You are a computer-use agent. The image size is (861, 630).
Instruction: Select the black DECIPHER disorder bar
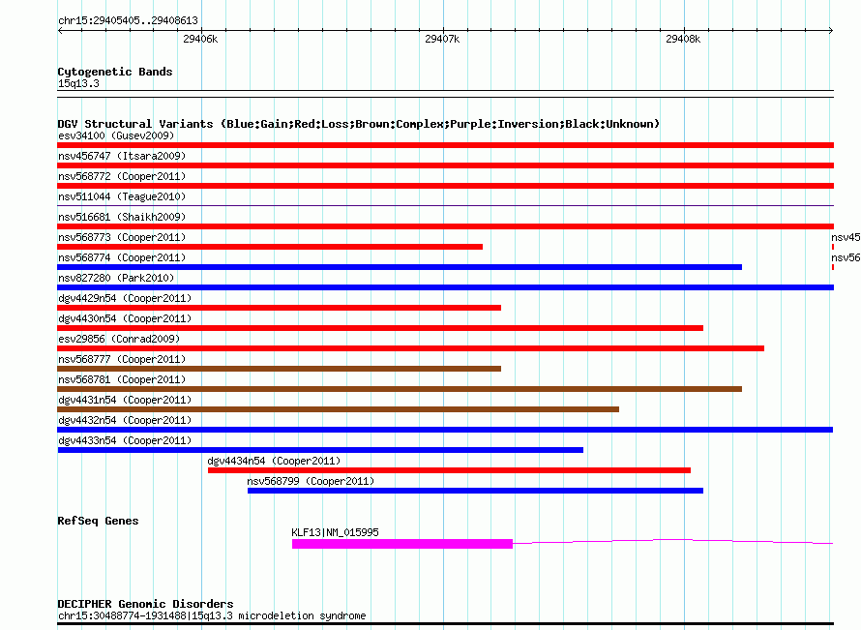(445, 624)
